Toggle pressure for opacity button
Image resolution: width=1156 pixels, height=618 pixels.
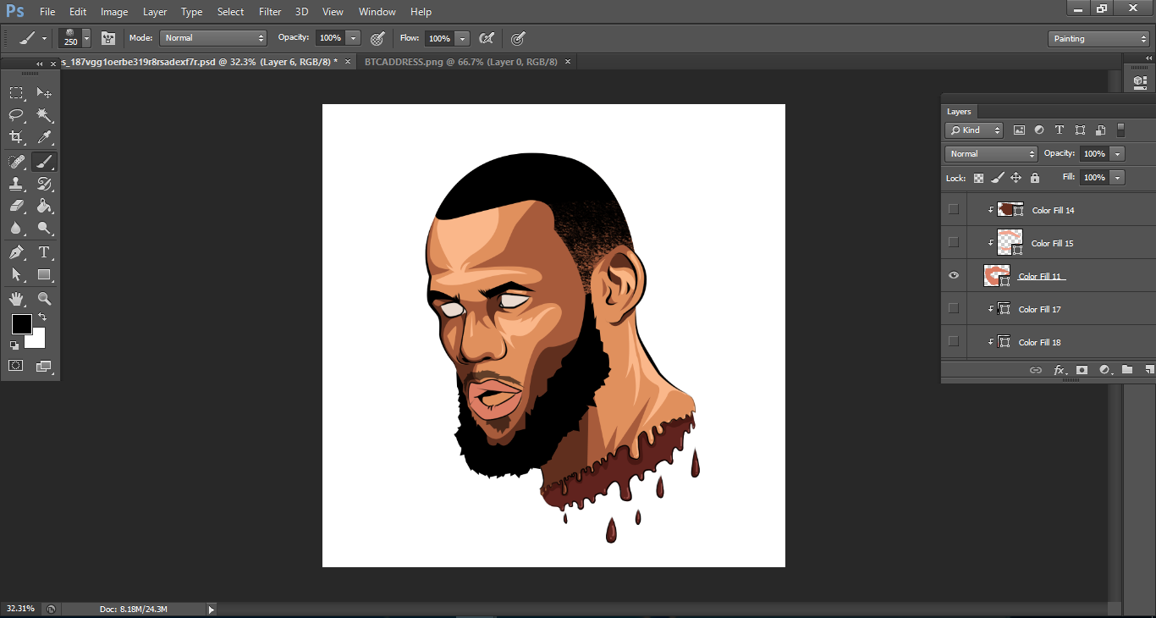[377, 38]
